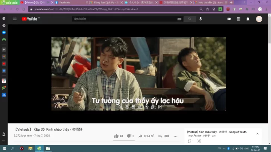Open Create video camera icon
The height and width of the screenshot is (152, 271).
(229, 19)
